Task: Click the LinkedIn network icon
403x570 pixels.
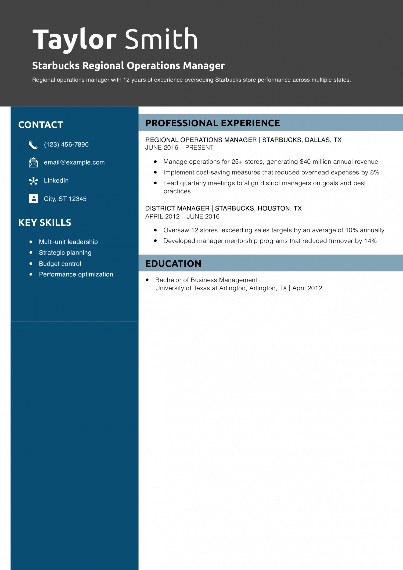Action: click(x=33, y=181)
